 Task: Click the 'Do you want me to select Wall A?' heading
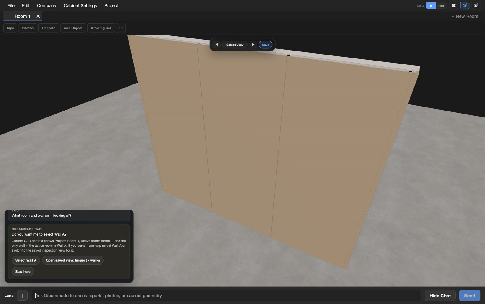39,234
